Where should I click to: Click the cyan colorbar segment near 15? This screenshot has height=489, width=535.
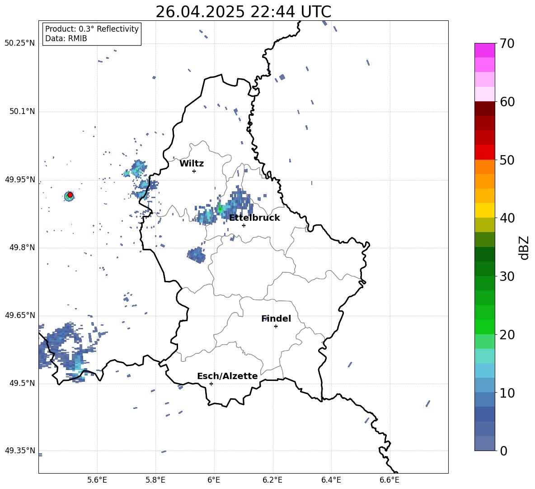484,356
